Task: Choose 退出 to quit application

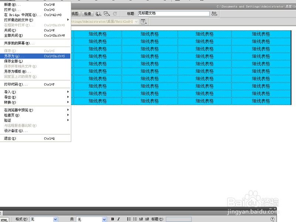Action: 35,138
